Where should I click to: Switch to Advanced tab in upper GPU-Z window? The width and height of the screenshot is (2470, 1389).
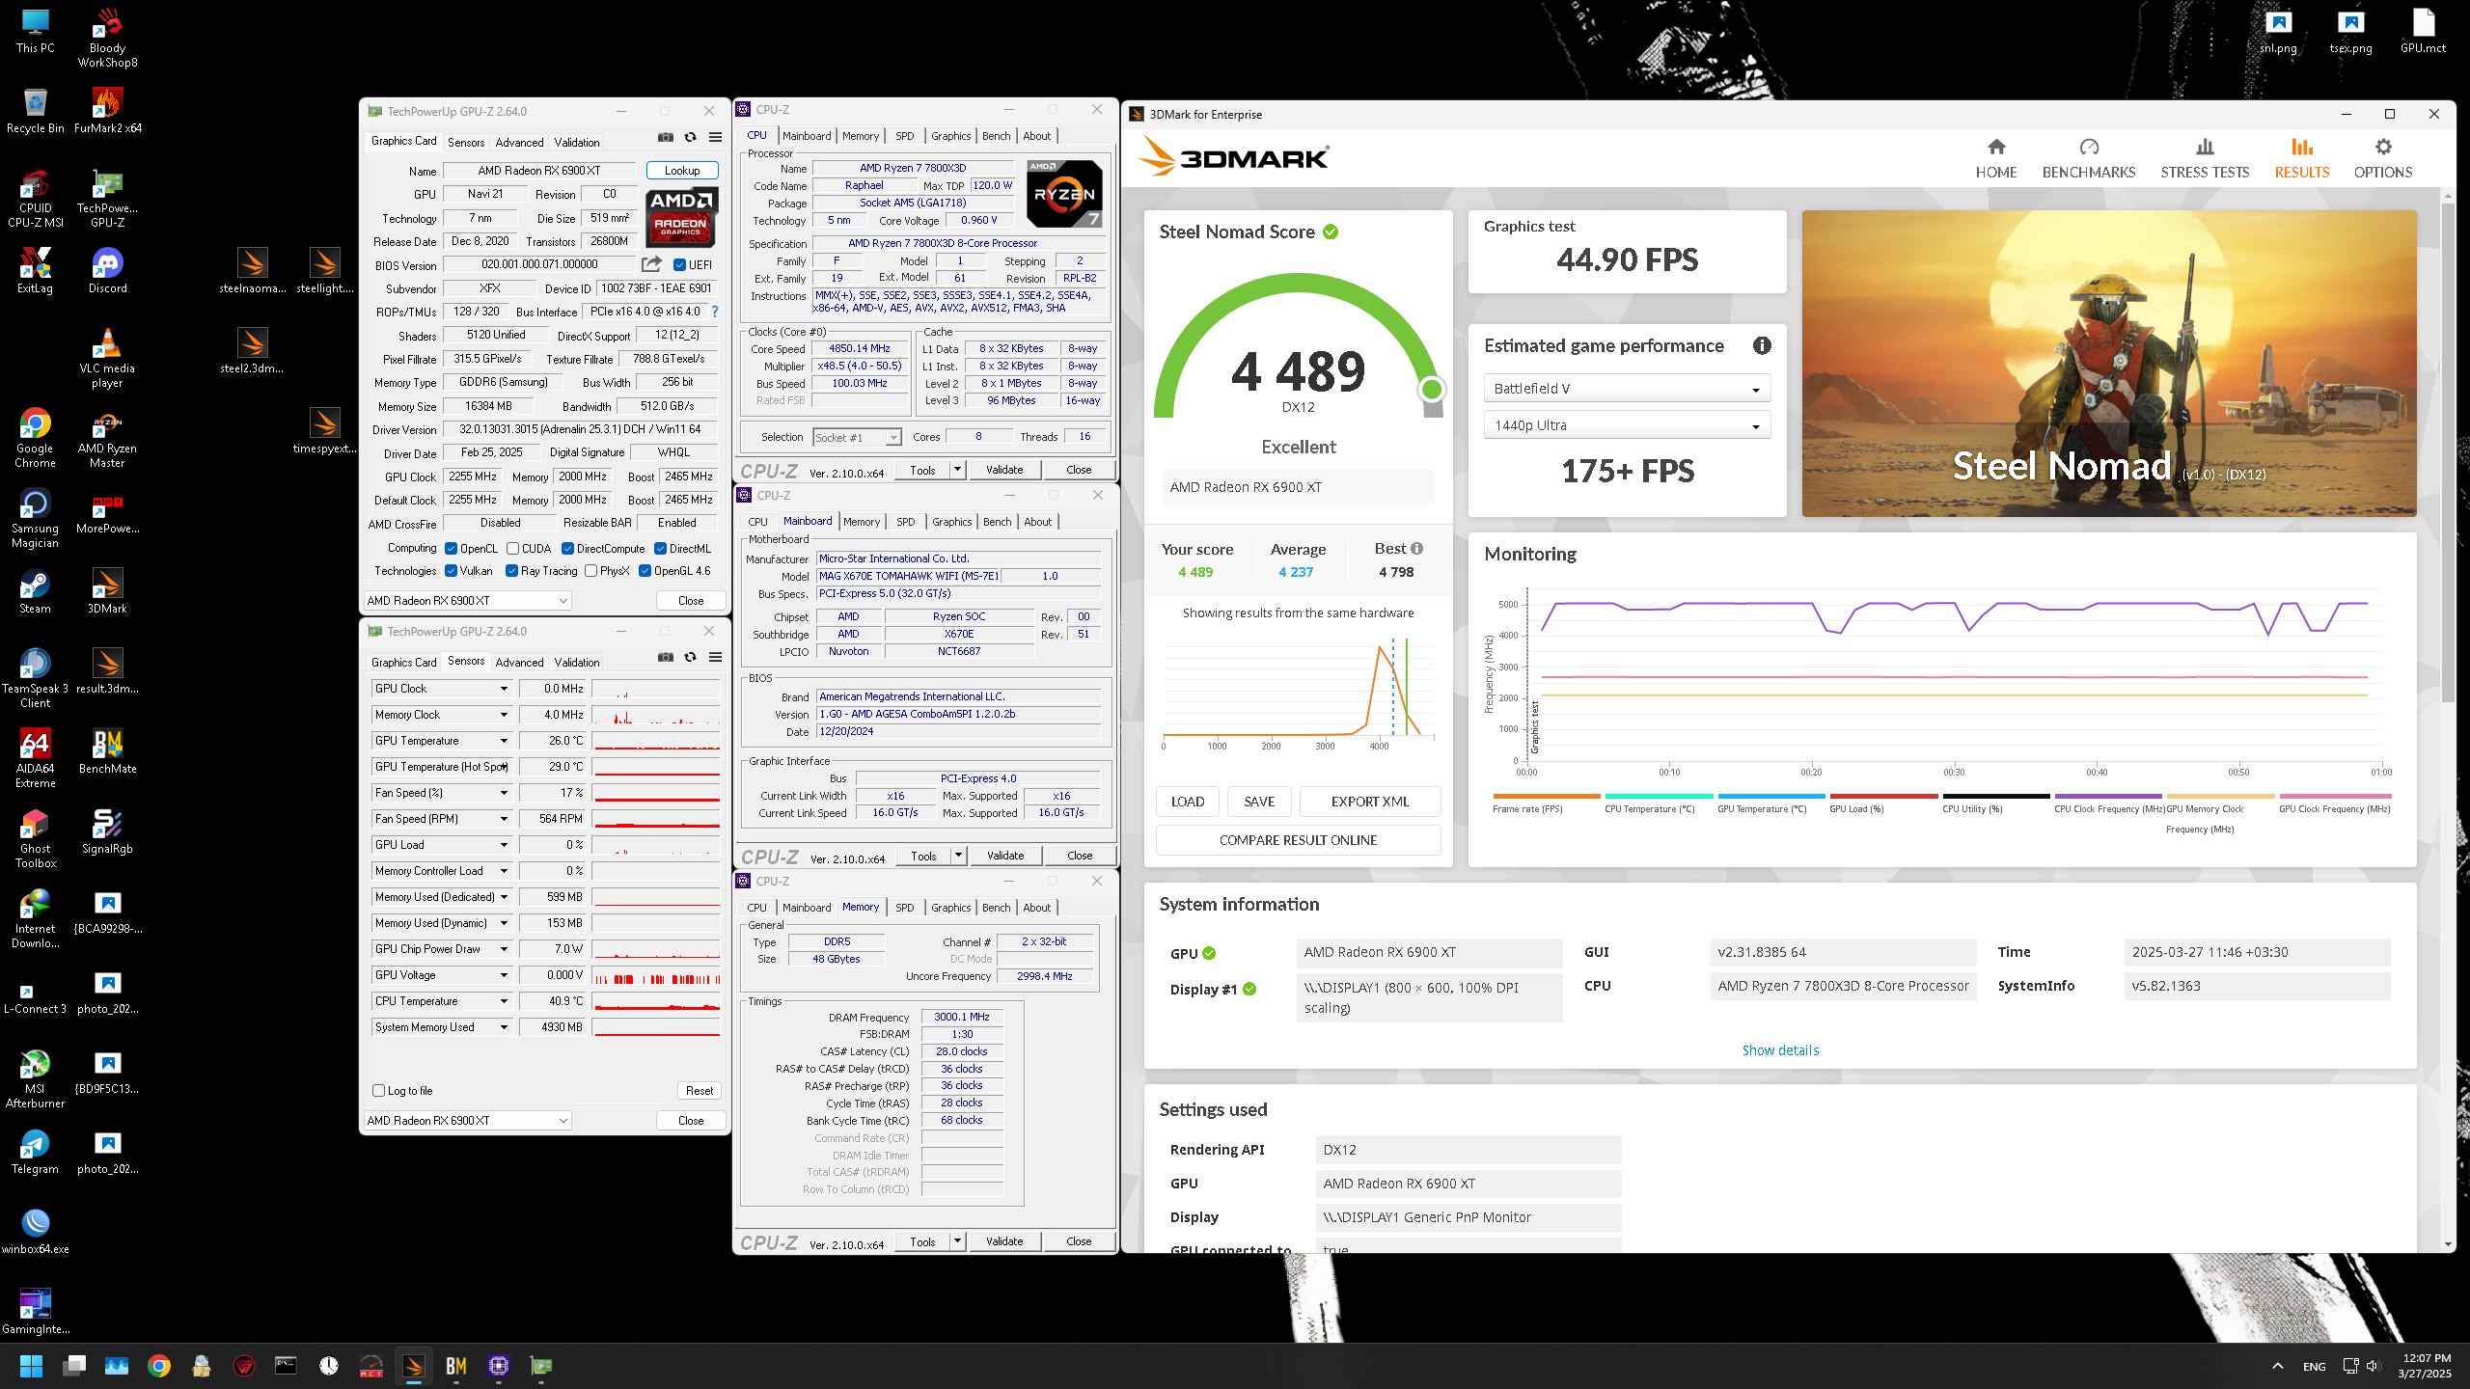(x=519, y=142)
